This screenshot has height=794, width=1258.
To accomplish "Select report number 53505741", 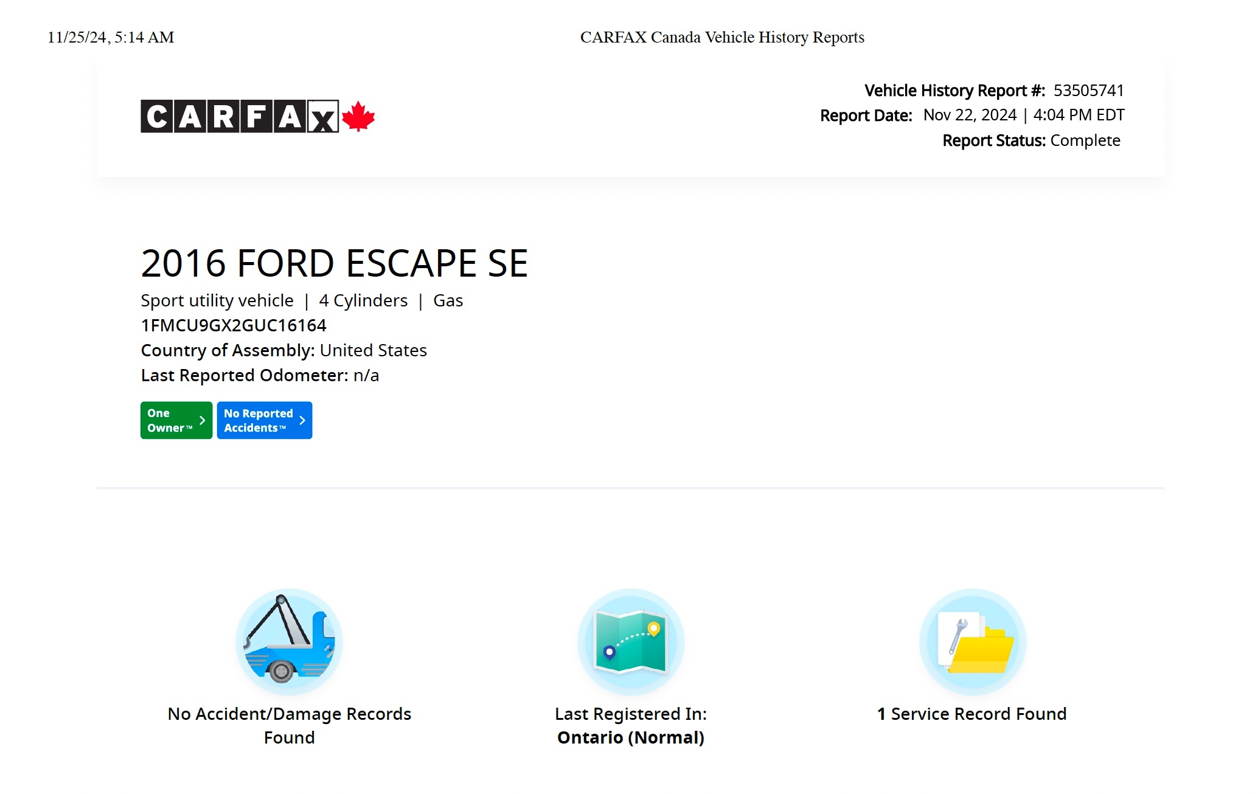I will (x=1089, y=91).
